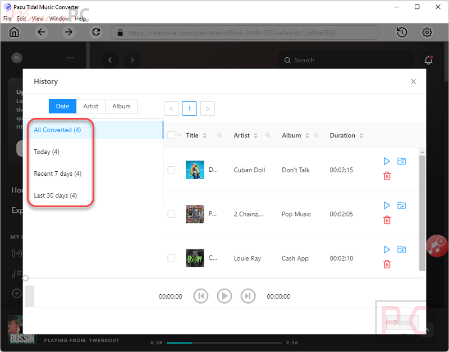Open the File menu
The image size is (449, 352).
click(x=7, y=19)
